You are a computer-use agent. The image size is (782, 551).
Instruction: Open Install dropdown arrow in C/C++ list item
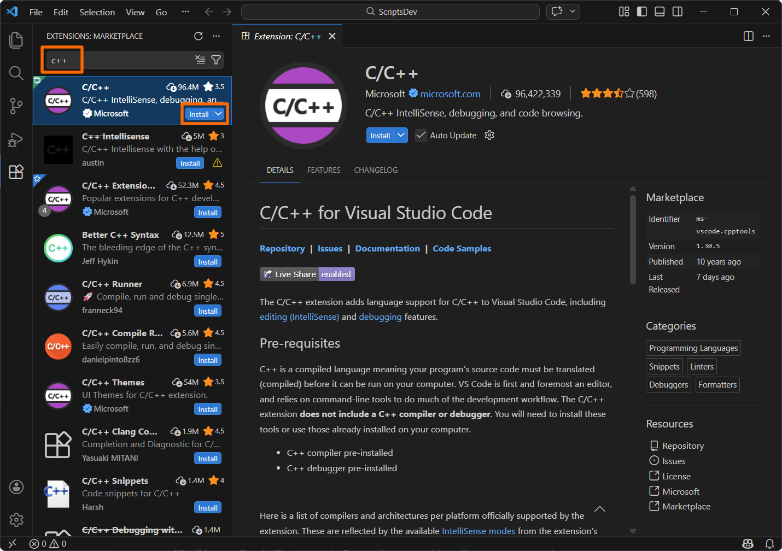pos(219,114)
